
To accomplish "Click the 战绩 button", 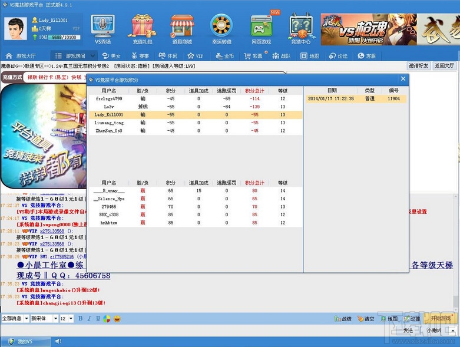I will [343, 319].
